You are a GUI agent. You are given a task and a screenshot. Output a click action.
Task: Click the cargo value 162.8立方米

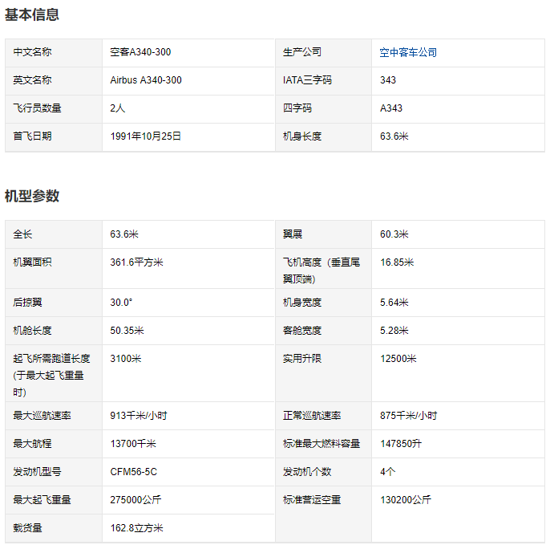[136, 528]
